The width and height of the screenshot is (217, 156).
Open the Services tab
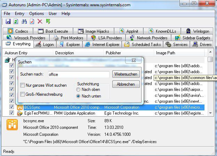(176, 45)
